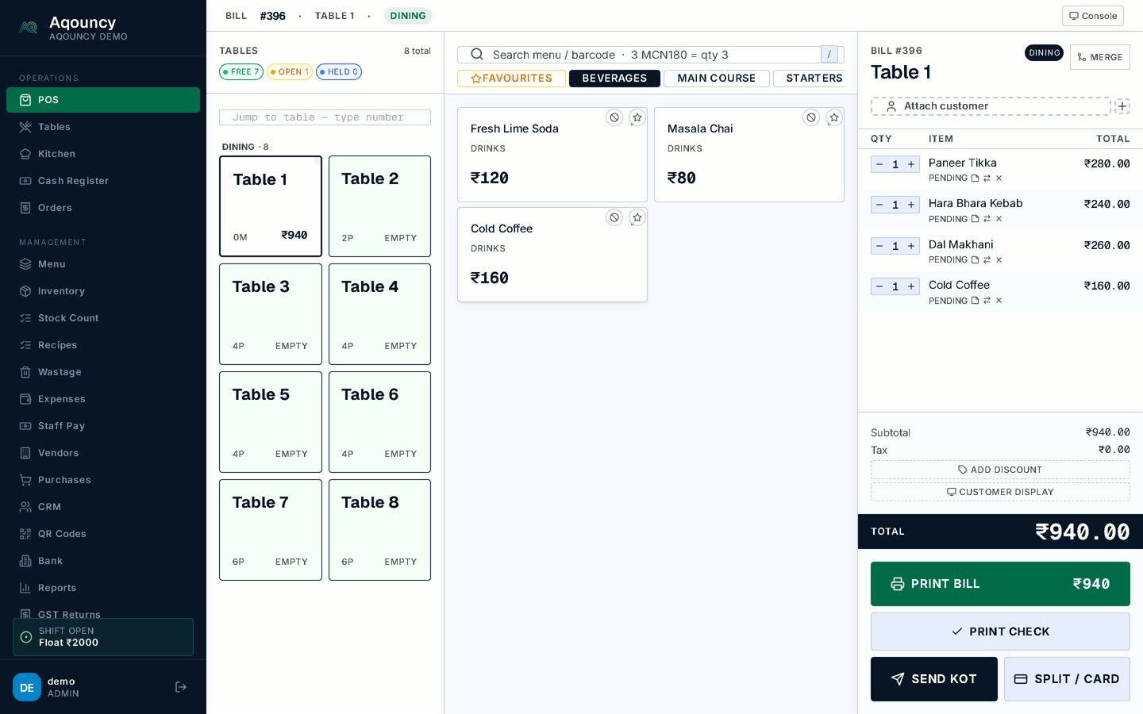The image size is (1143, 714).
Task: Click the unavailable icon on Masala Chai
Action: (811, 117)
